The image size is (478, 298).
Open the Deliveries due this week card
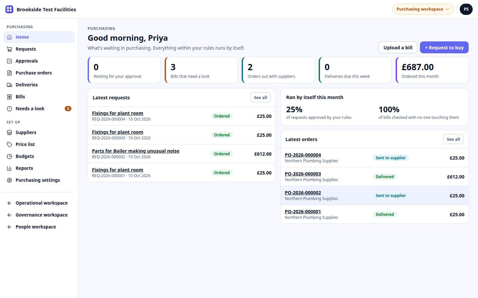355,70
